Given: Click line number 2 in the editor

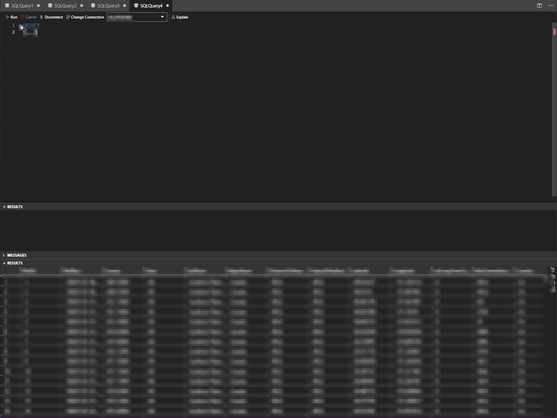Looking at the screenshot, I should click(13, 32).
